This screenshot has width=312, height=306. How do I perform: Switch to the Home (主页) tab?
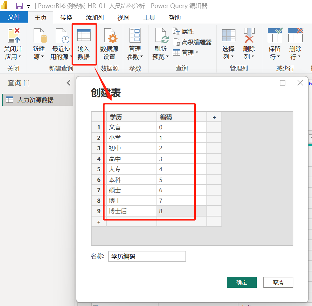pos(41,18)
